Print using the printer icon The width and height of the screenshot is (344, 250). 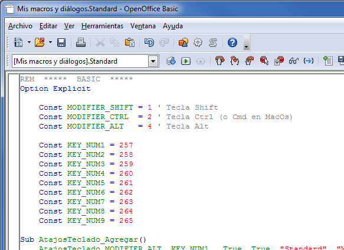point(81,42)
